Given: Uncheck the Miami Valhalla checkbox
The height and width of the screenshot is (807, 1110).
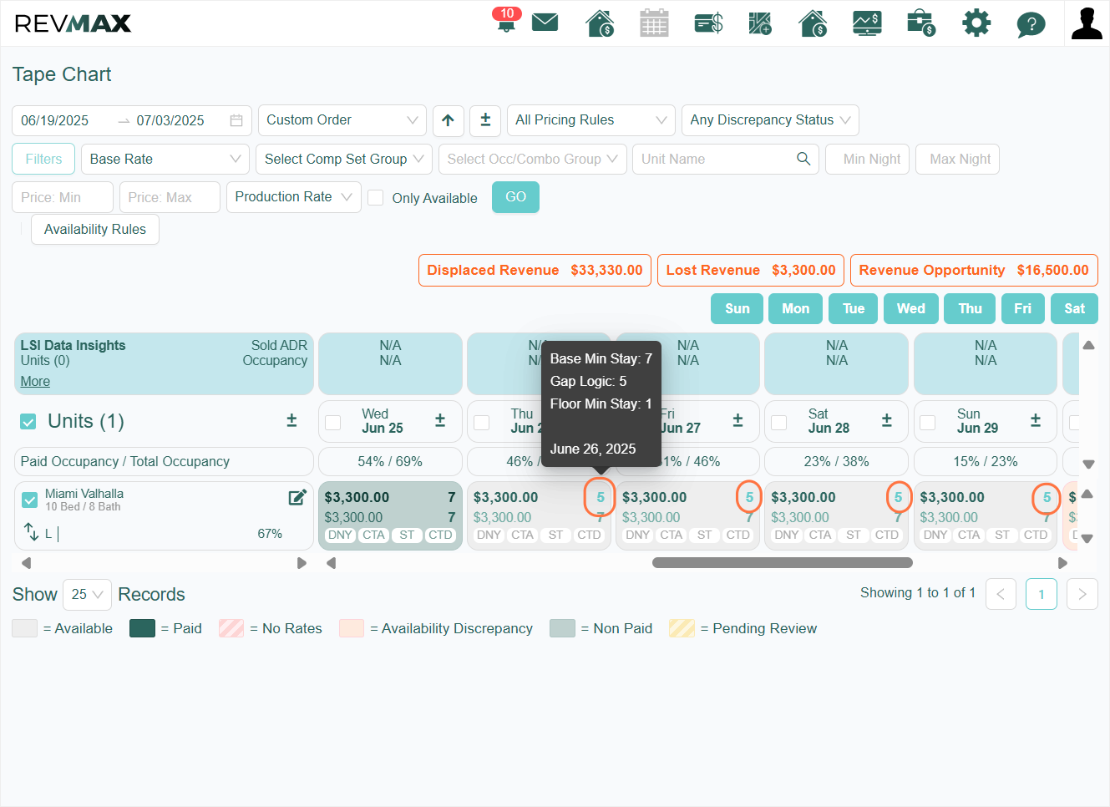Looking at the screenshot, I should pos(30,500).
